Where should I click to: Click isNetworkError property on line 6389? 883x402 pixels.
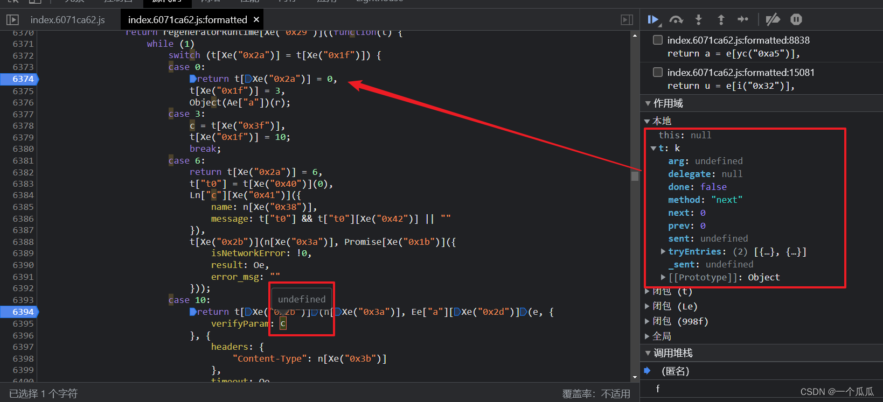[x=248, y=253]
